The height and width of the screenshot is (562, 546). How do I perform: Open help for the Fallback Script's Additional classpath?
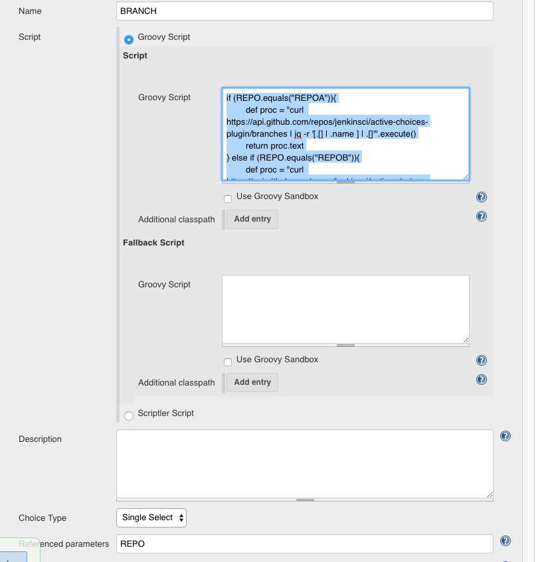click(x=482, y=380)
